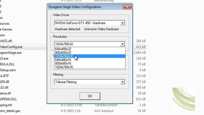The width and height of the screenshot is (204, 115).
Task: Select 800x600x16 resolution option
Action: pyautogui.click(x=90, y=63)
